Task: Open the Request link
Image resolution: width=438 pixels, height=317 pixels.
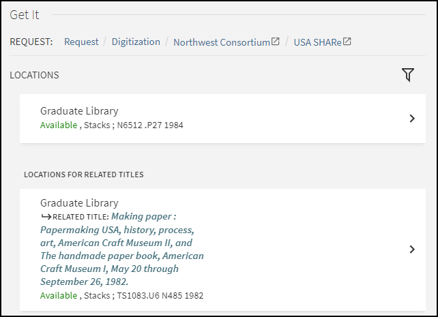Action: [x=81, y=42]
